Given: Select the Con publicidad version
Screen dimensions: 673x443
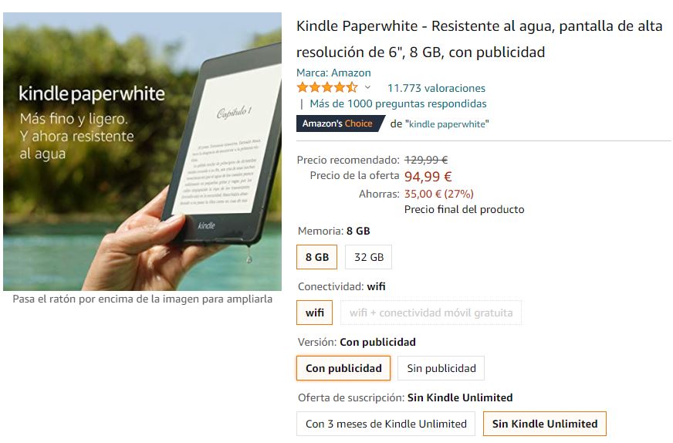Looking at the screenshot, I should (x=343, y=368).
